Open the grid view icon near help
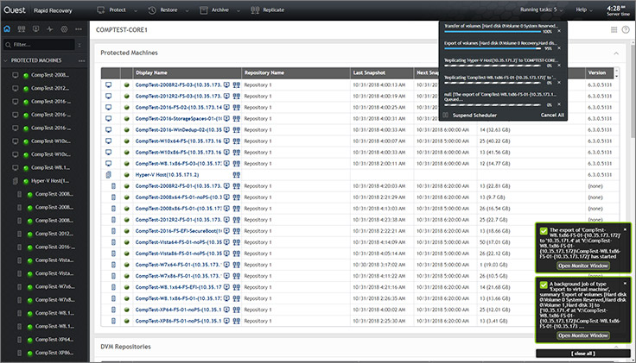 [x=614, y=29]
